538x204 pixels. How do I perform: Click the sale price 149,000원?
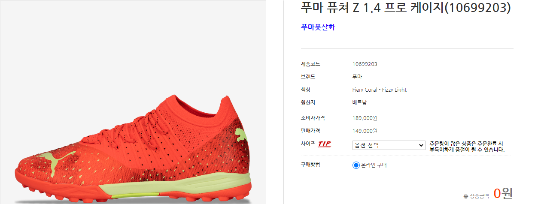365,131
